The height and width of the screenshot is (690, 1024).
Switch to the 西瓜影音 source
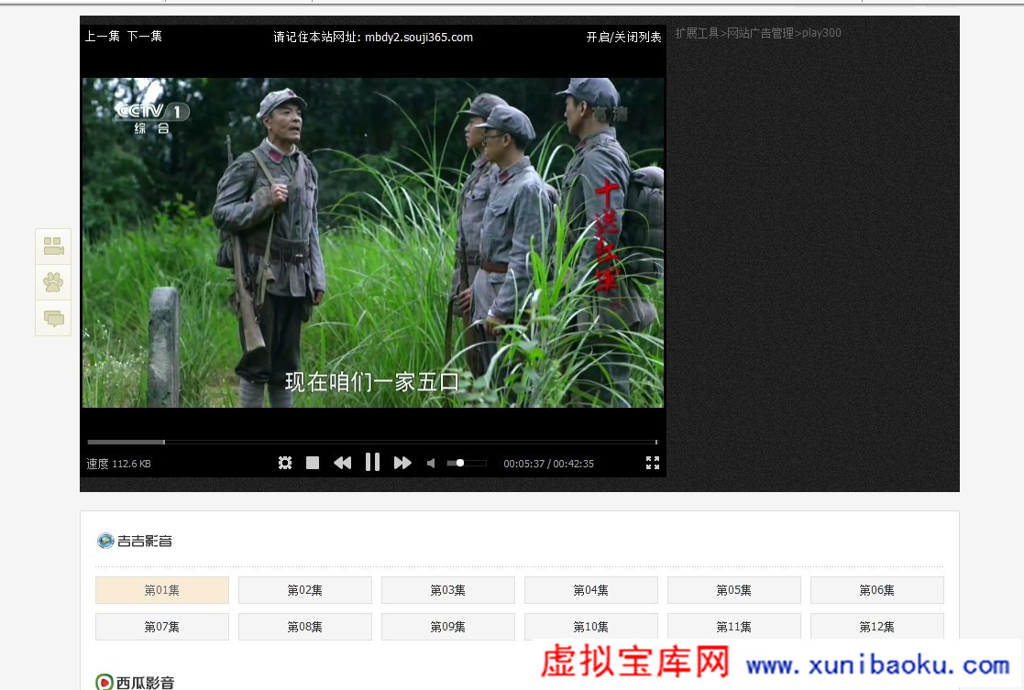pyautogui.click(x=136, y=682)
